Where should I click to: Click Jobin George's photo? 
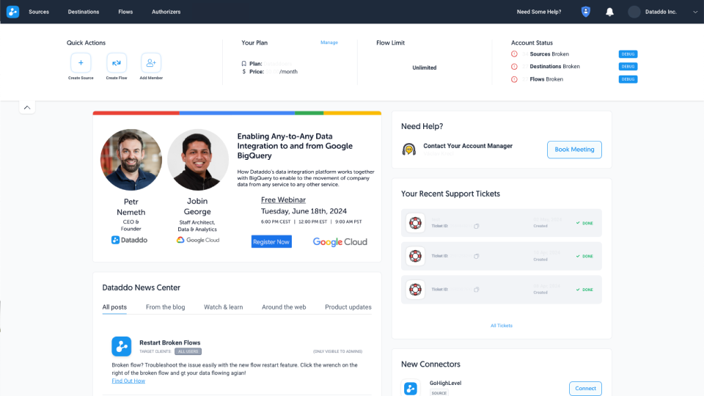point(197,160)
